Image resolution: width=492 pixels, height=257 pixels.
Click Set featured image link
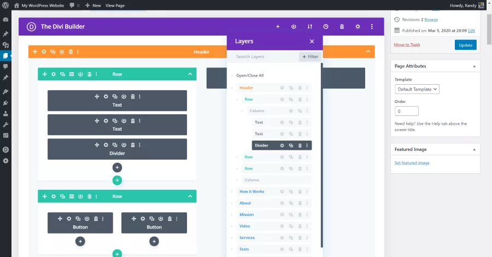pyautogui.click(x=412, y=163)
